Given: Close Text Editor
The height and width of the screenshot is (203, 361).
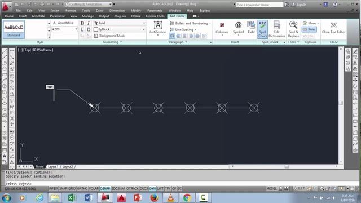Looking at the screenshot, I should point(333,28).
